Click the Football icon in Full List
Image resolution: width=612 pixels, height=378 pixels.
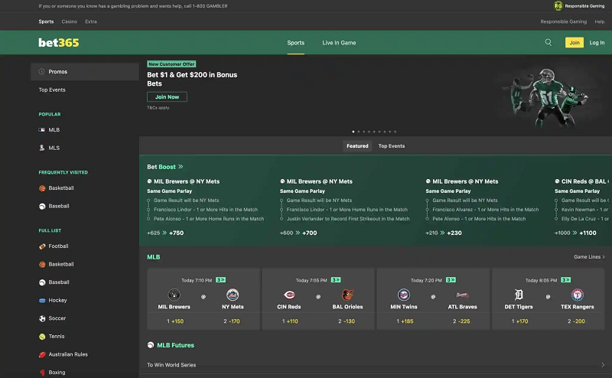coord(42,246)
